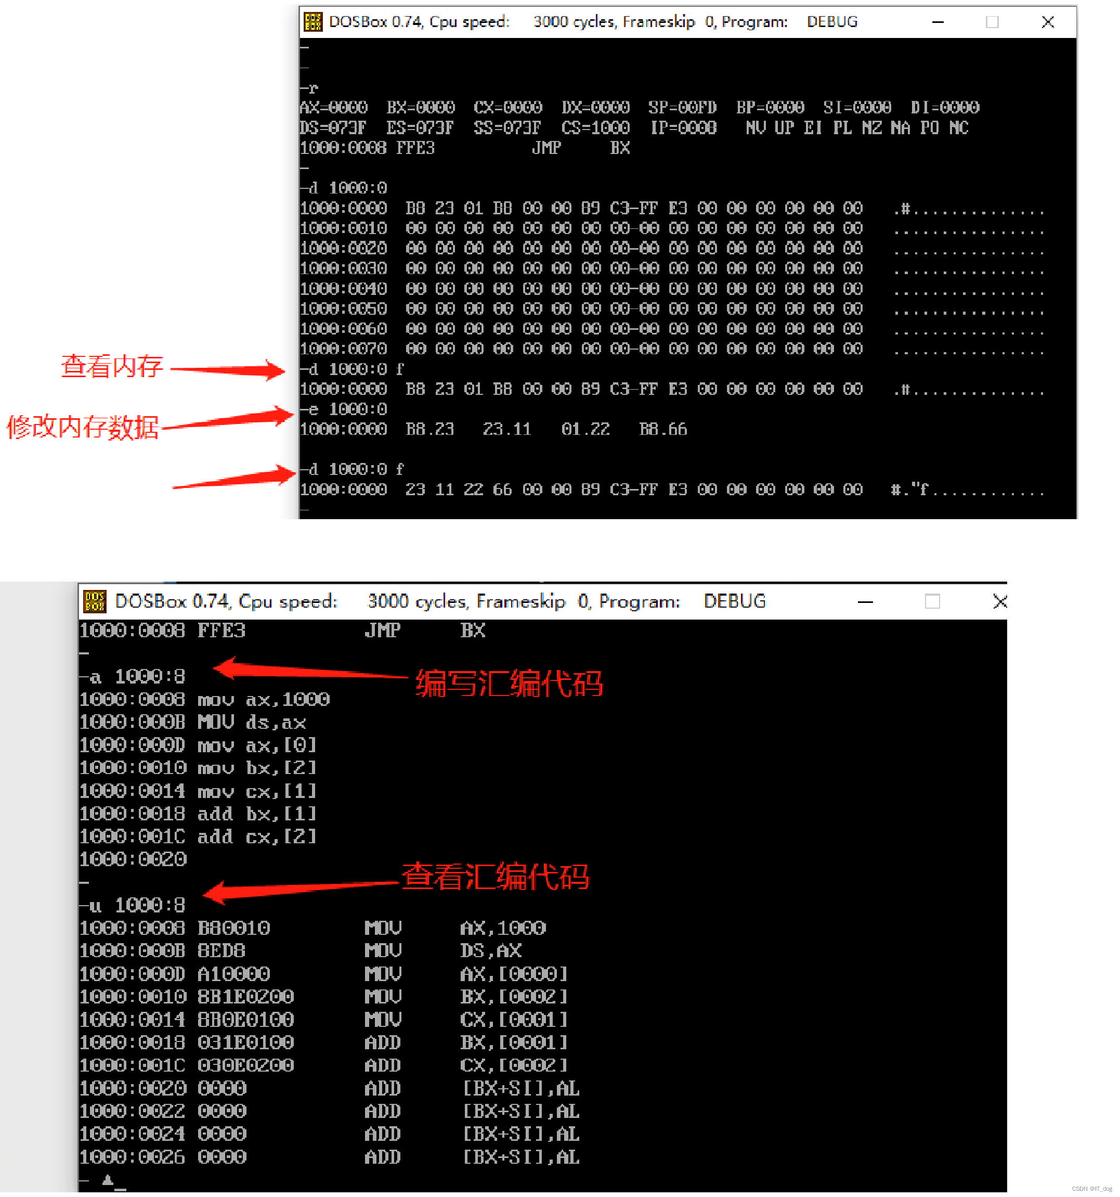Click the '031E0100' machine code bytes
Screen dimensions: 1120x1197
click(x=246, y=1043)
